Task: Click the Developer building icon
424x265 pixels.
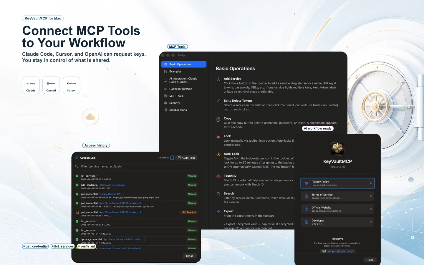Action: pos(306,222)
